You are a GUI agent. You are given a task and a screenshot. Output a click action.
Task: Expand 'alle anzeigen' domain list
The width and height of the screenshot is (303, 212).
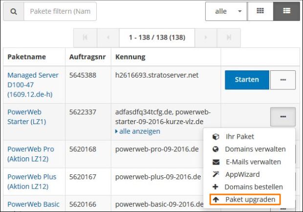(138, 131)
